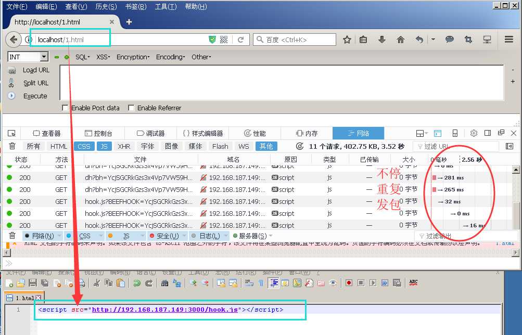This screenshot has width=522, height=335.
Task: Click the HackBar URL text area
Action: 282,83
